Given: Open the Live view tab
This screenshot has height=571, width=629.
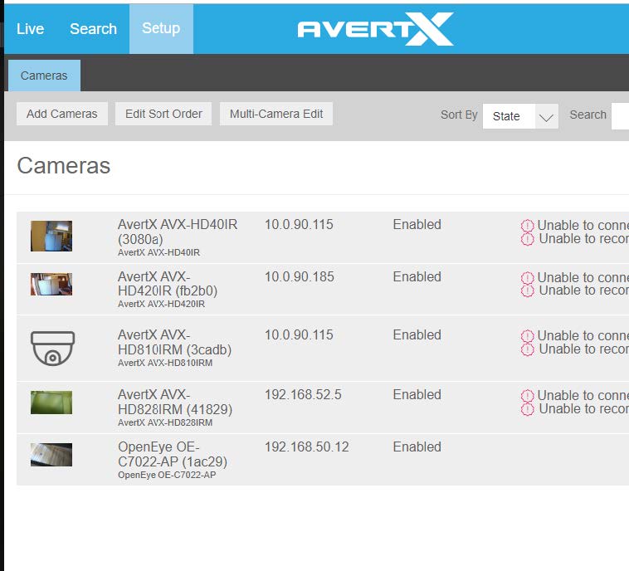Looking at the screenshot, I should (30, 29).
